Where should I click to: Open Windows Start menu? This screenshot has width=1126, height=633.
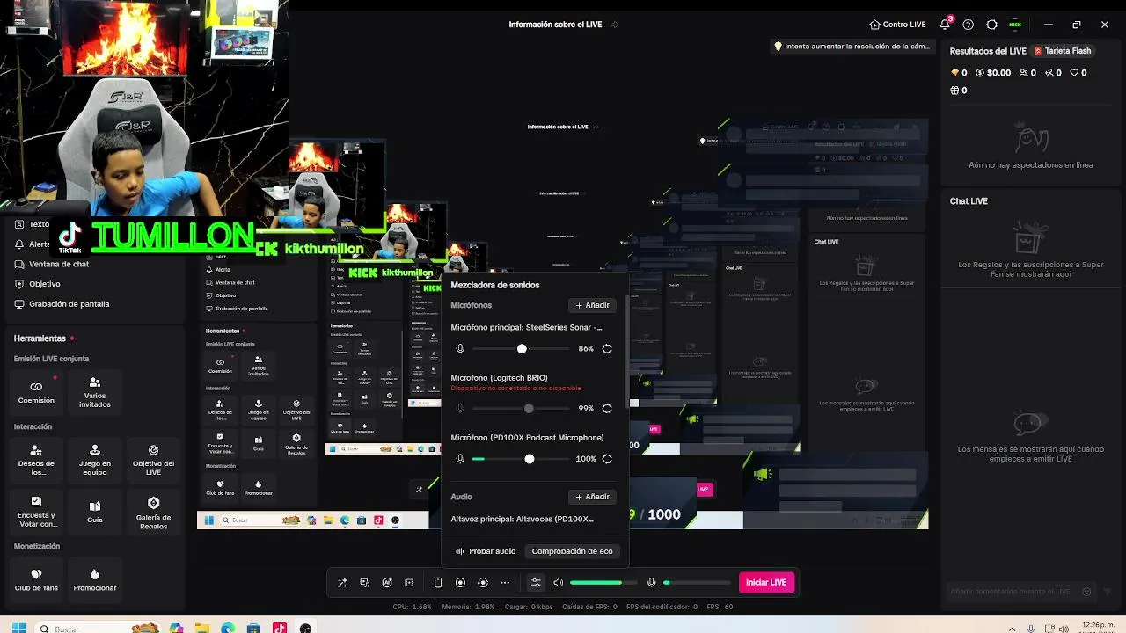[18, 629]
